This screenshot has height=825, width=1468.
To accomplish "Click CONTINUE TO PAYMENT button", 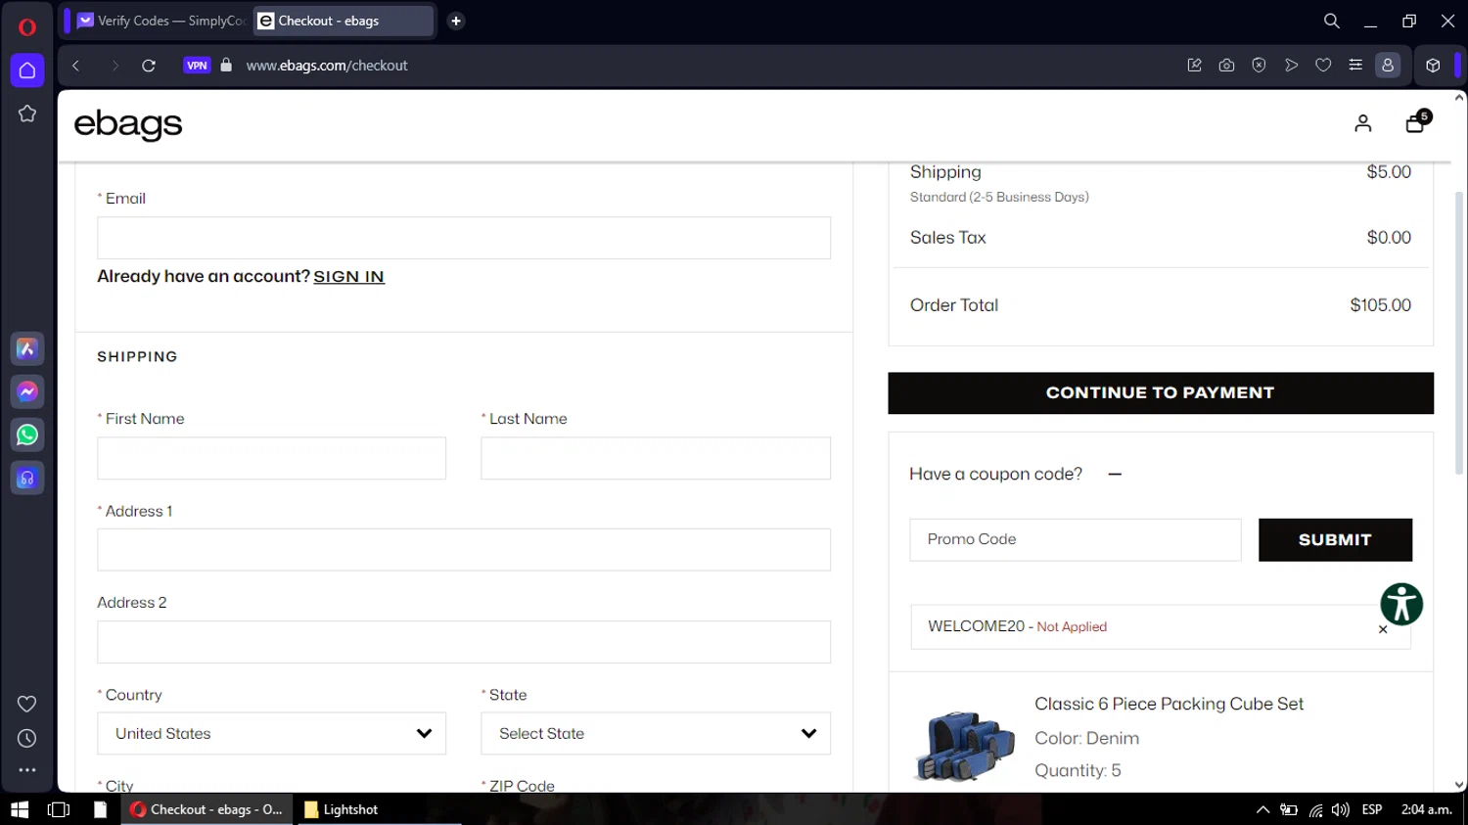I will tap(1161, 392).
